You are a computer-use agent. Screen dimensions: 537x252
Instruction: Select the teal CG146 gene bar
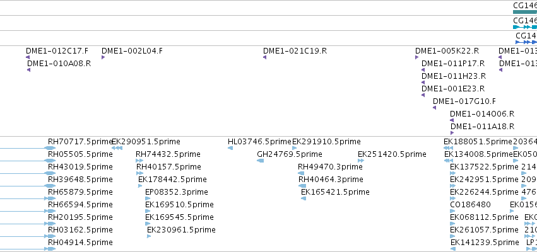coord(525,12)
